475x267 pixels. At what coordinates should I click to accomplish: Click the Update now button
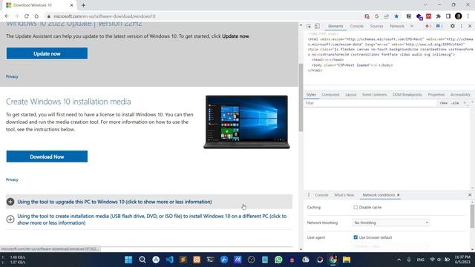[x=47, y=53]
